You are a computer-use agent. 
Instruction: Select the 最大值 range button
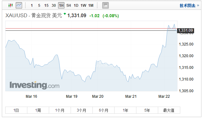(169, 110)
